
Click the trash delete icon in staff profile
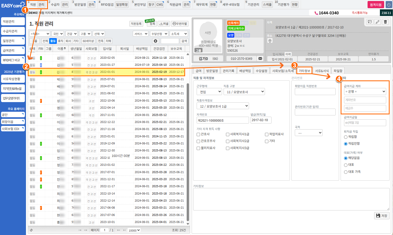tap(385, 22)
